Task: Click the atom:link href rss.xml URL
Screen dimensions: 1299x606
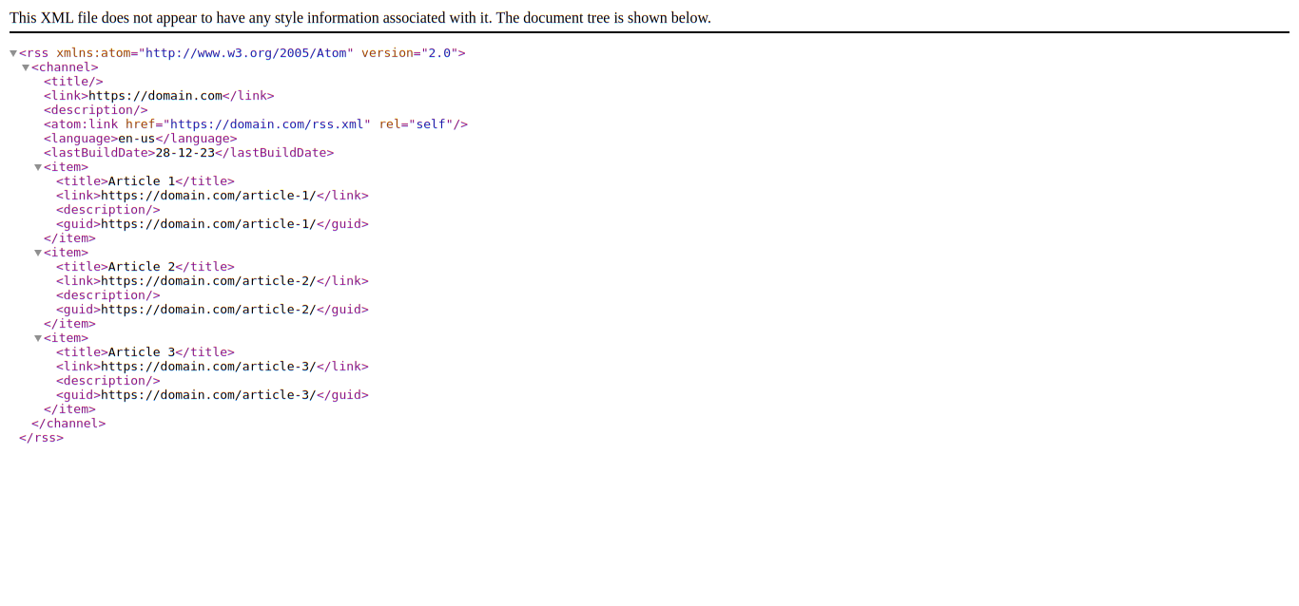Action: 267,124
